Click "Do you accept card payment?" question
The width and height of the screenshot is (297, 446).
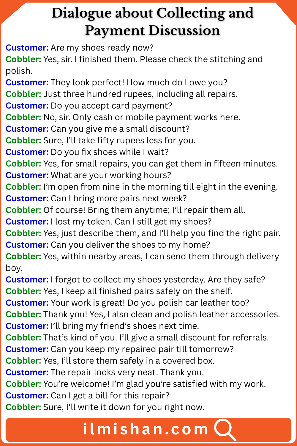[111, 106]
